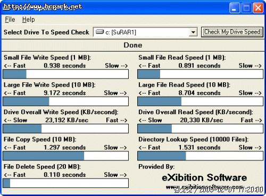Expand the drive selection dropdown arrow

(193, 32)
